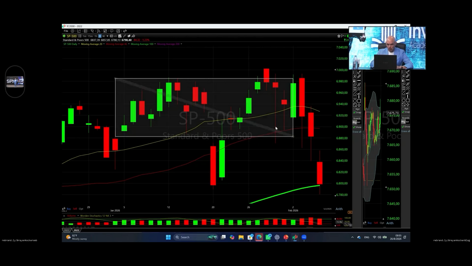472x266 pixels.
Task: Click the Windows Start button
Action: tap(168, 237)
